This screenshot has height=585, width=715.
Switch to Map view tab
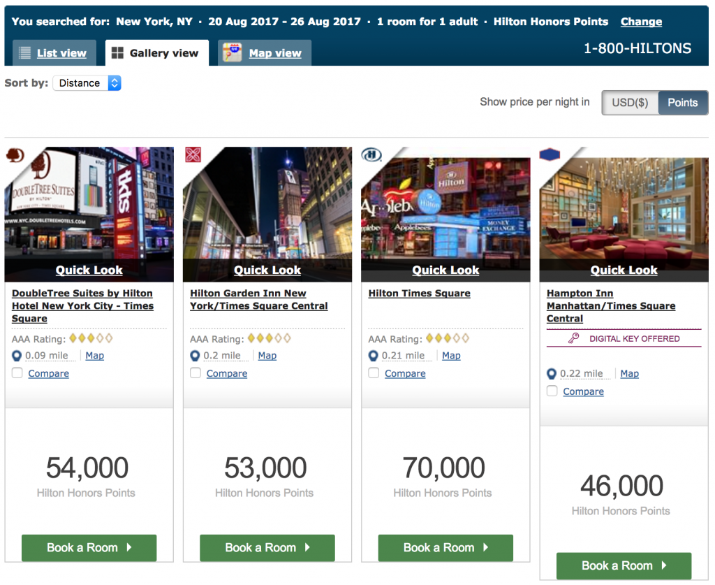(265, 53)
